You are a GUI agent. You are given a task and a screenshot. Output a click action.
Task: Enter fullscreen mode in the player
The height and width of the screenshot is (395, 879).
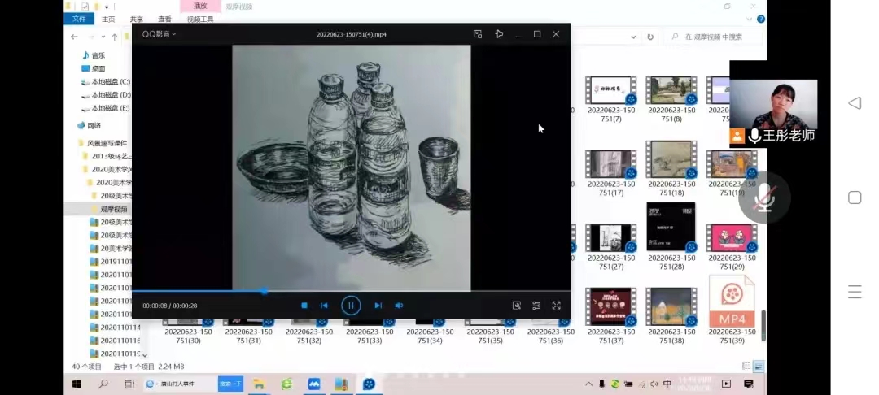(557, 306)
